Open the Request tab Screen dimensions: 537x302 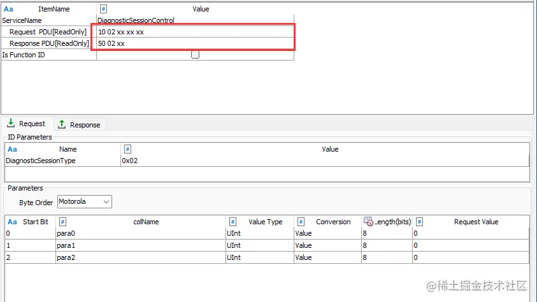27,124
